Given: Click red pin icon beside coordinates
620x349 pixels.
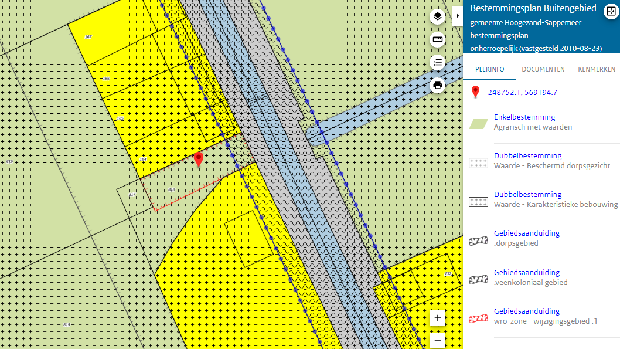Looking at the screenshot, I should (475, 92).
